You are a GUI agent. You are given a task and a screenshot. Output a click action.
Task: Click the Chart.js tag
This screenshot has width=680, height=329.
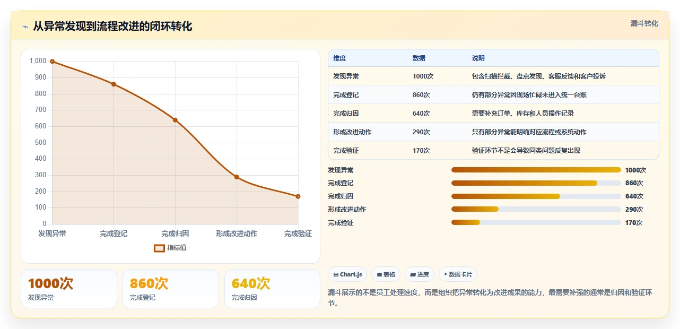pos(348,274)
